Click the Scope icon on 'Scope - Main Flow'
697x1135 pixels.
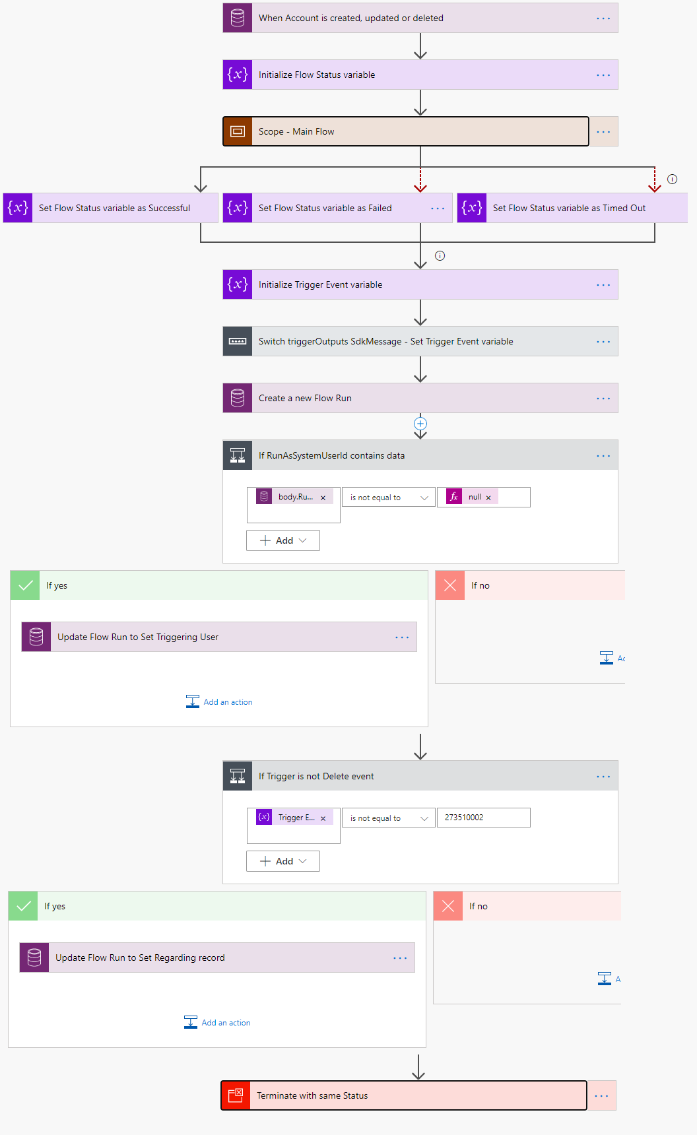click(x=237, y=131)
